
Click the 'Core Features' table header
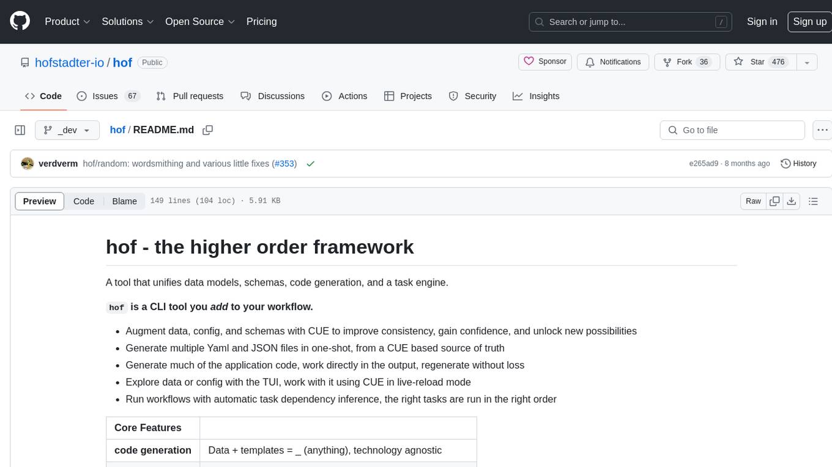153,428
